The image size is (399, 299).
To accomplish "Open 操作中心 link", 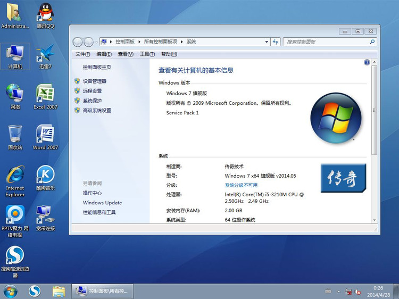I will [92, 193].
